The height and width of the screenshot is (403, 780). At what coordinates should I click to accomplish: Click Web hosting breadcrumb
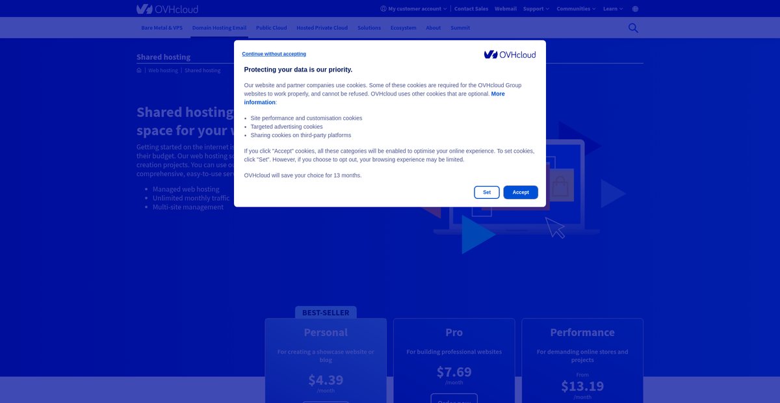pyautogui.click(x=163, y=70)
